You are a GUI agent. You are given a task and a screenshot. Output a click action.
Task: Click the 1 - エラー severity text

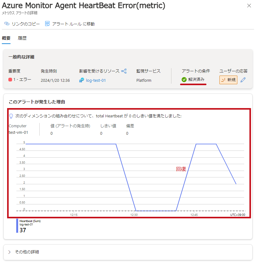[22, 80]
